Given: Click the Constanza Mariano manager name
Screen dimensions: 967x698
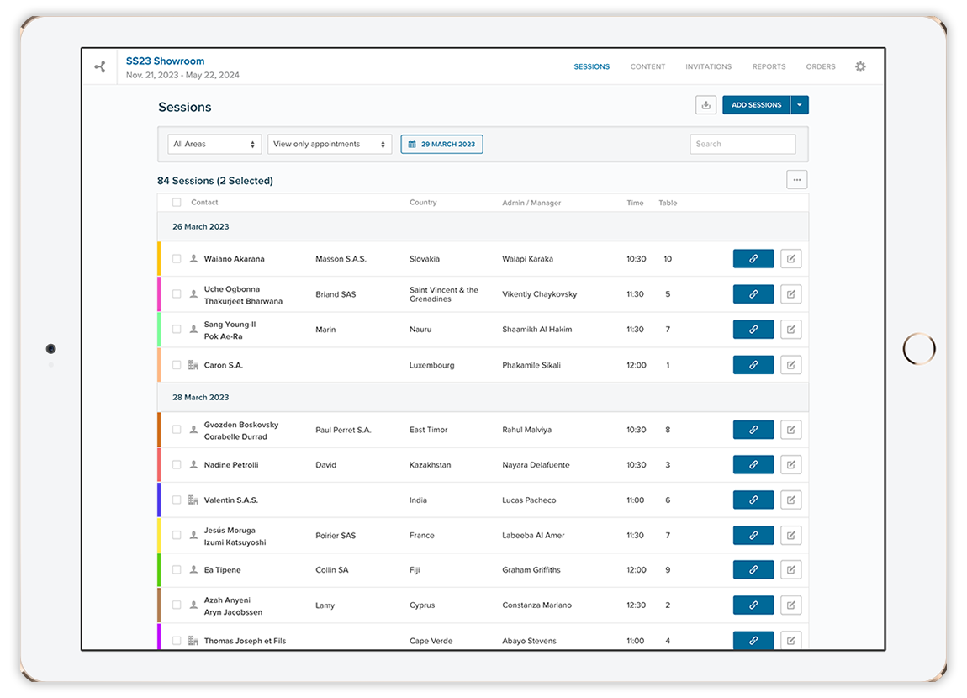Looking at the screenshot, I should pos(536,605).
